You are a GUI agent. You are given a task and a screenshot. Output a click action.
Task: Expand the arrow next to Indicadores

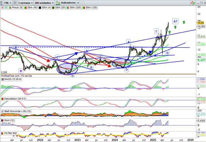click(x=78, y=3)
